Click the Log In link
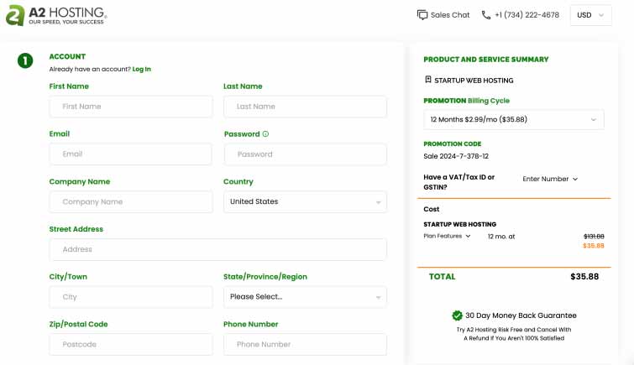This screenshot has width=634, height=365. [142, 69]
